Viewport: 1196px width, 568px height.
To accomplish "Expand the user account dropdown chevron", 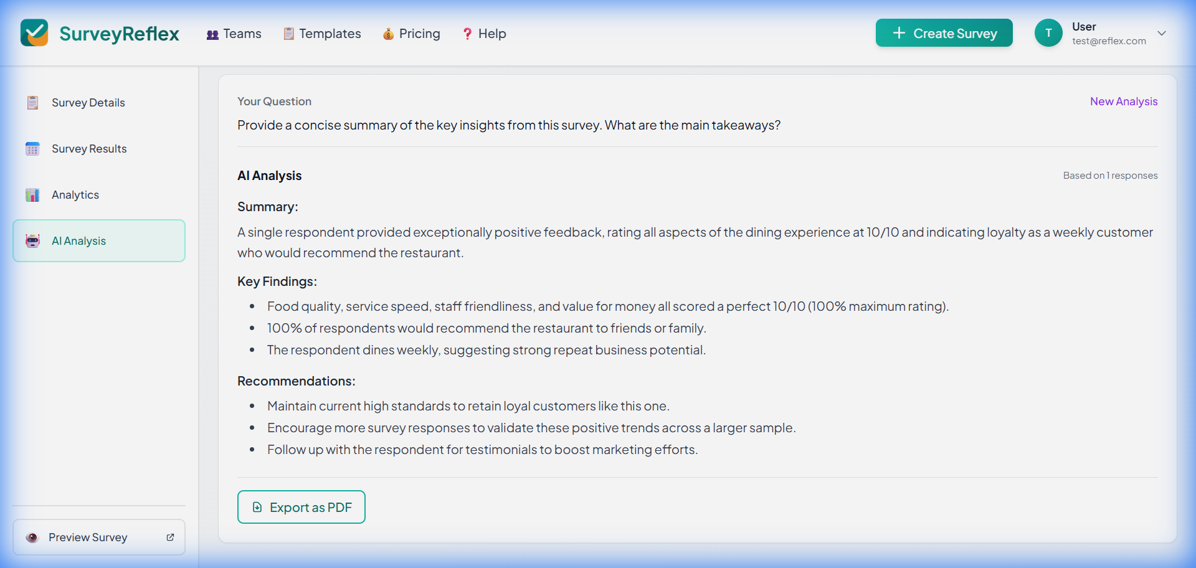I will (1162, 33).
